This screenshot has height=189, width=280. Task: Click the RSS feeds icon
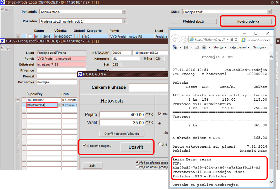186,48
